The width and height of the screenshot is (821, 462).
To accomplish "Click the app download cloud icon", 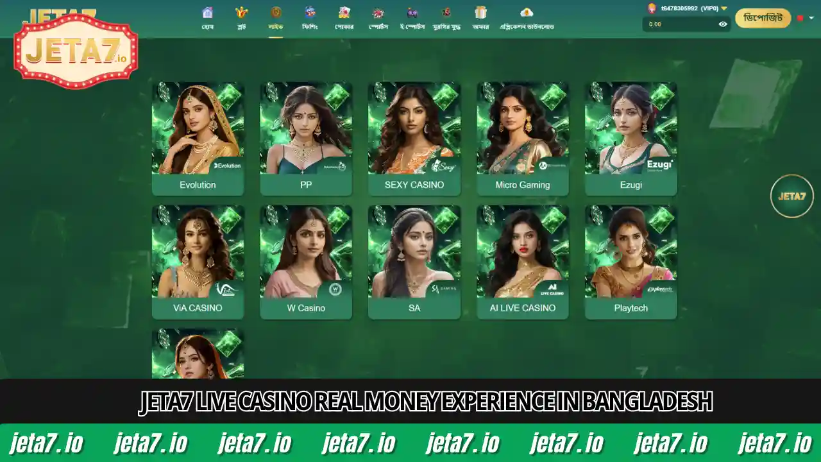I will tap(527, 13).
